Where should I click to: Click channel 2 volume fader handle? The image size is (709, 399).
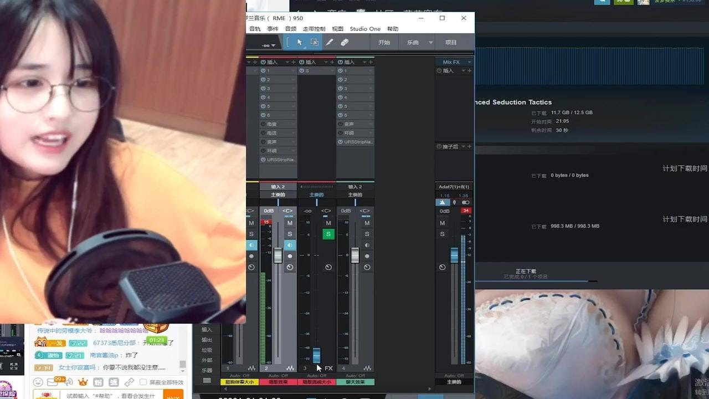click(278, 255)
